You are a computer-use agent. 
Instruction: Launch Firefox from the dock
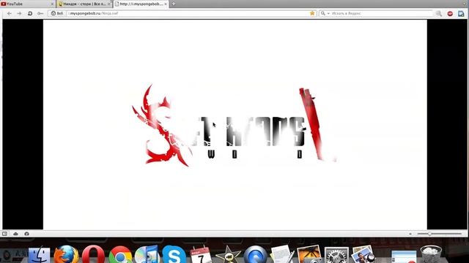point(66,254)
